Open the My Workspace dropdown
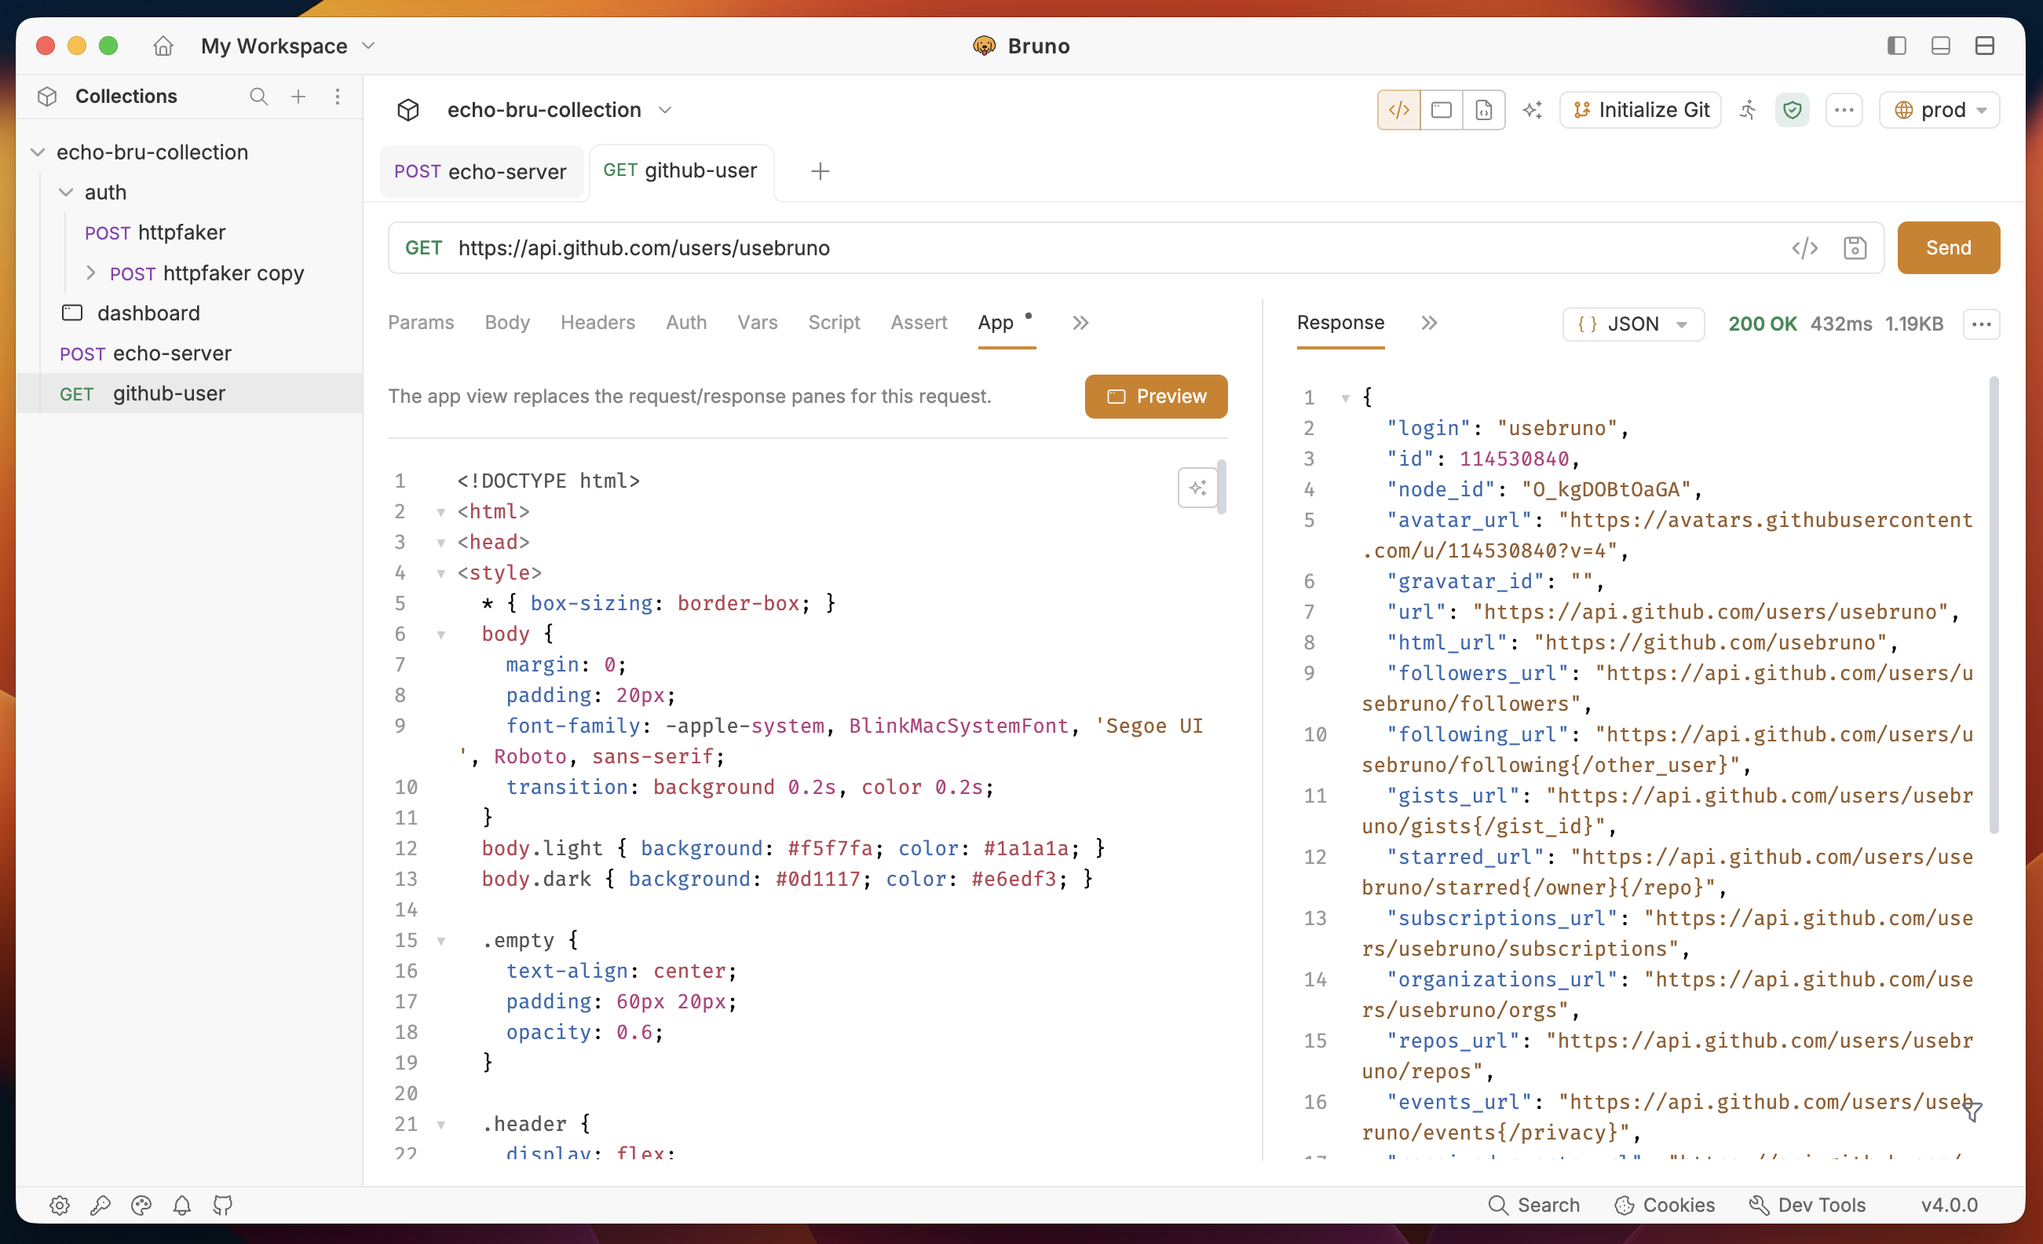This screenshot has width=2043, height=1244. tap(287, 46)
